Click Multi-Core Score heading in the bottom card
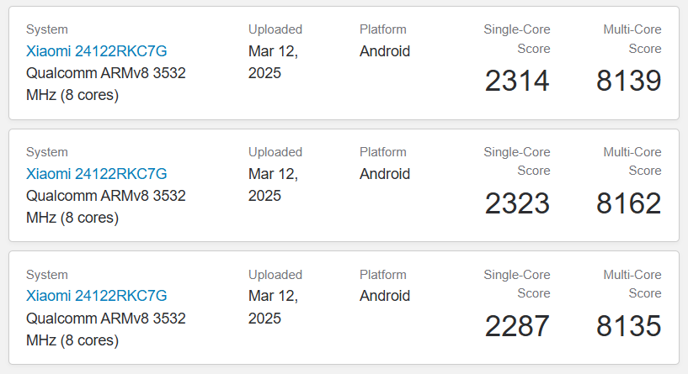This screenshot has width=688, height=374. point(632,284)
